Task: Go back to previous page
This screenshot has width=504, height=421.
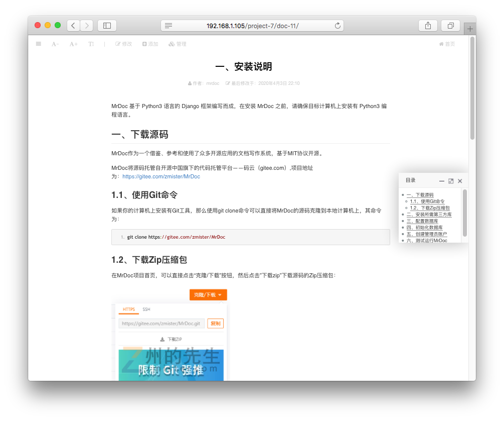Action: pyautogui.click(x=73, y=26)
